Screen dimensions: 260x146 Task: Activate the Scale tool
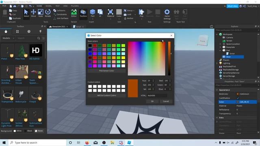tap(41, 13)
